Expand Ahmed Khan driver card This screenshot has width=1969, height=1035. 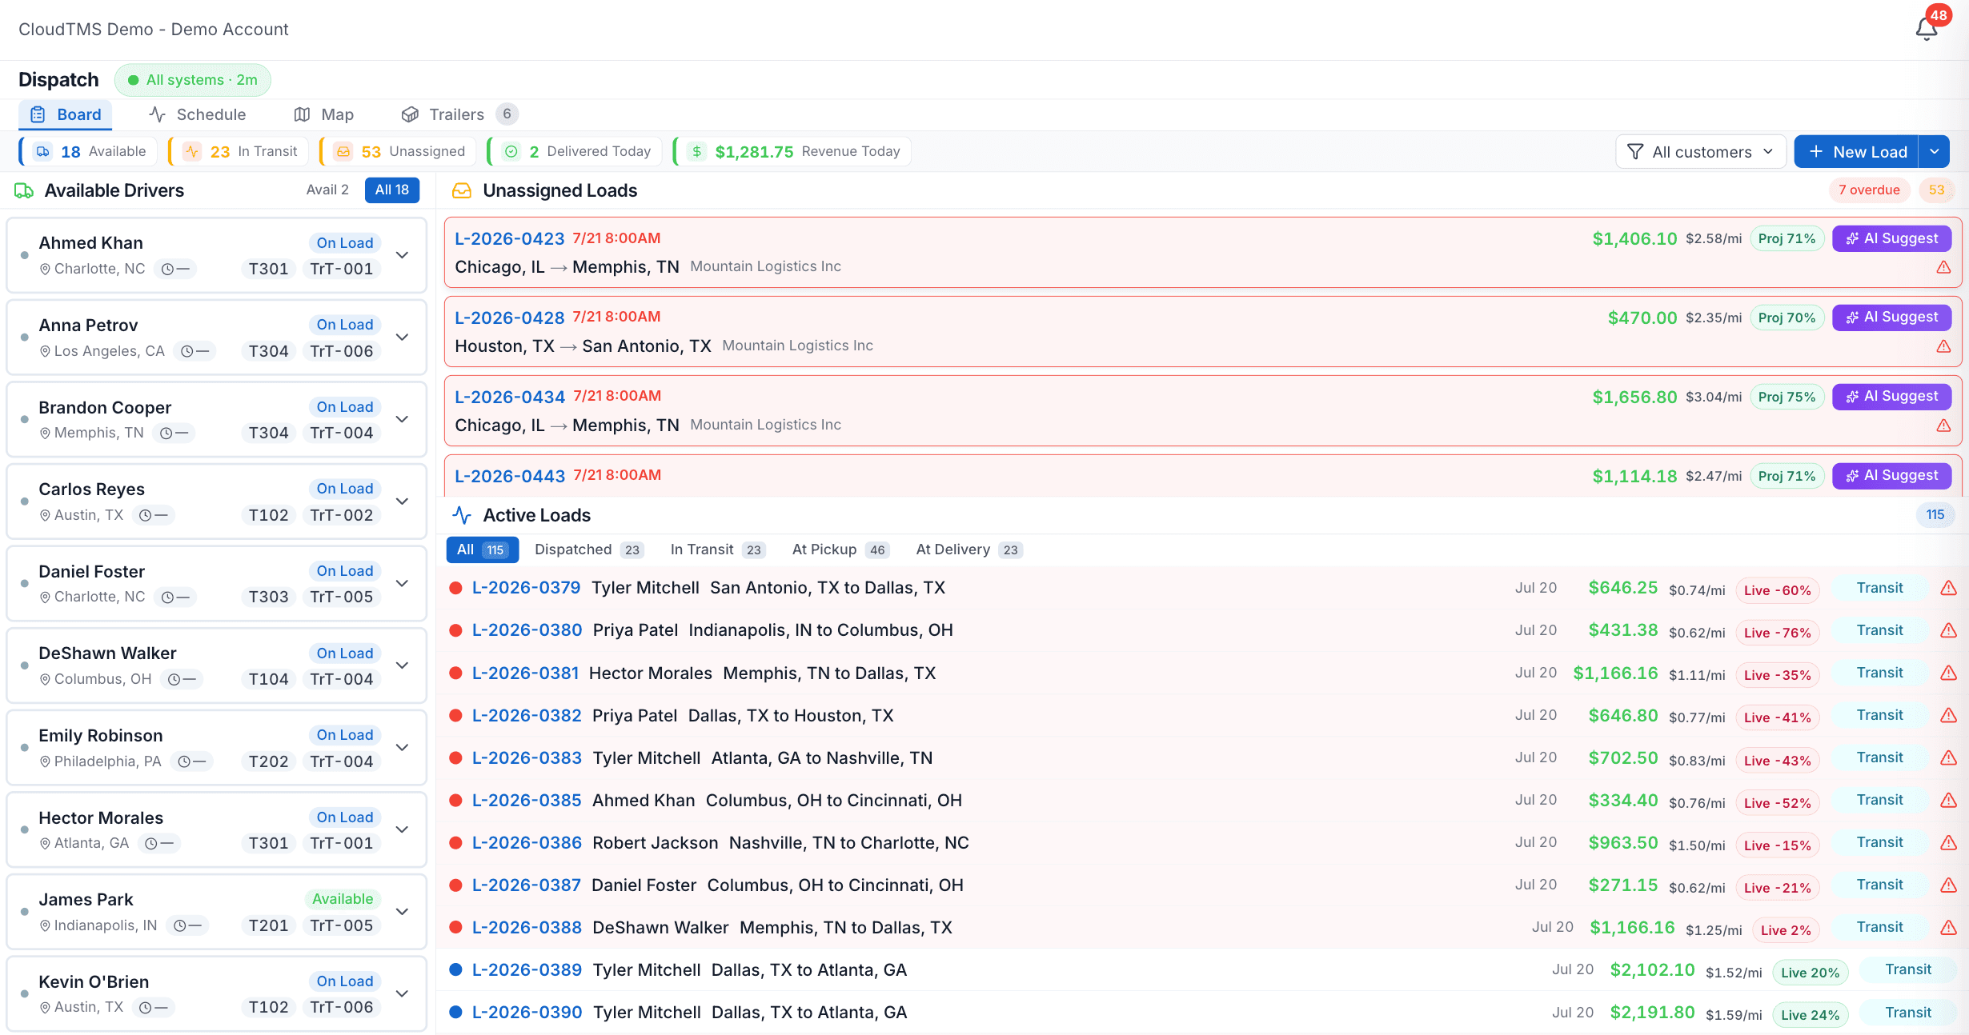(403, 255)
